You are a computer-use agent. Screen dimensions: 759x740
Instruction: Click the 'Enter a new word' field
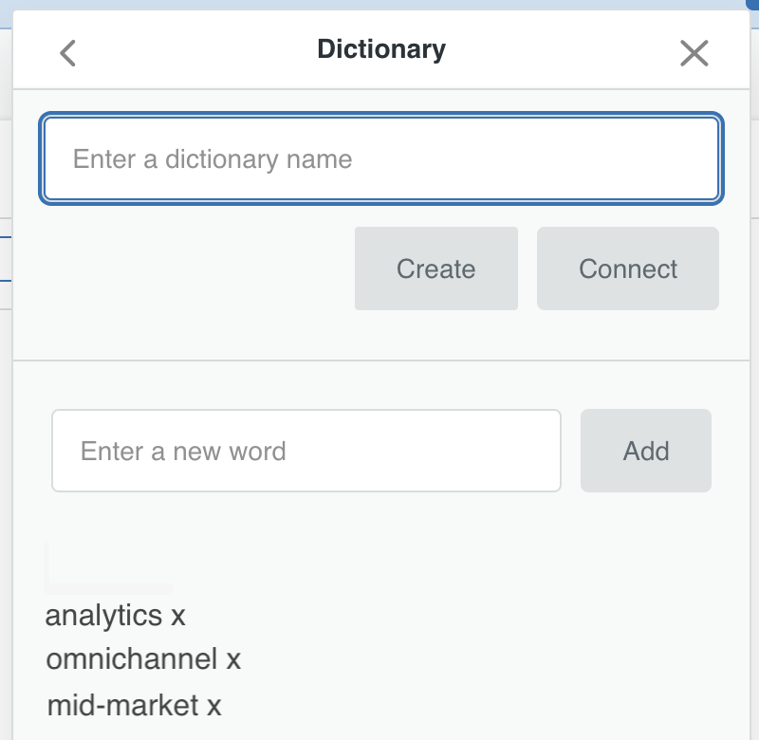(305, 451)
